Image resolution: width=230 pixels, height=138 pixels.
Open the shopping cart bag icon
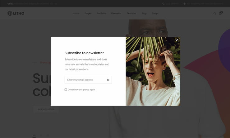[x=220, y=13]
